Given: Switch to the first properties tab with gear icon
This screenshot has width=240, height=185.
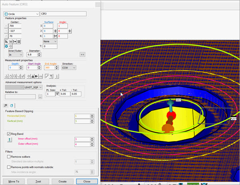Looking at the screenshot, I should click(6, 105).
